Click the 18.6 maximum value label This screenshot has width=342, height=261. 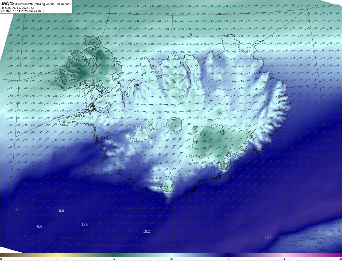click(268, 238)
